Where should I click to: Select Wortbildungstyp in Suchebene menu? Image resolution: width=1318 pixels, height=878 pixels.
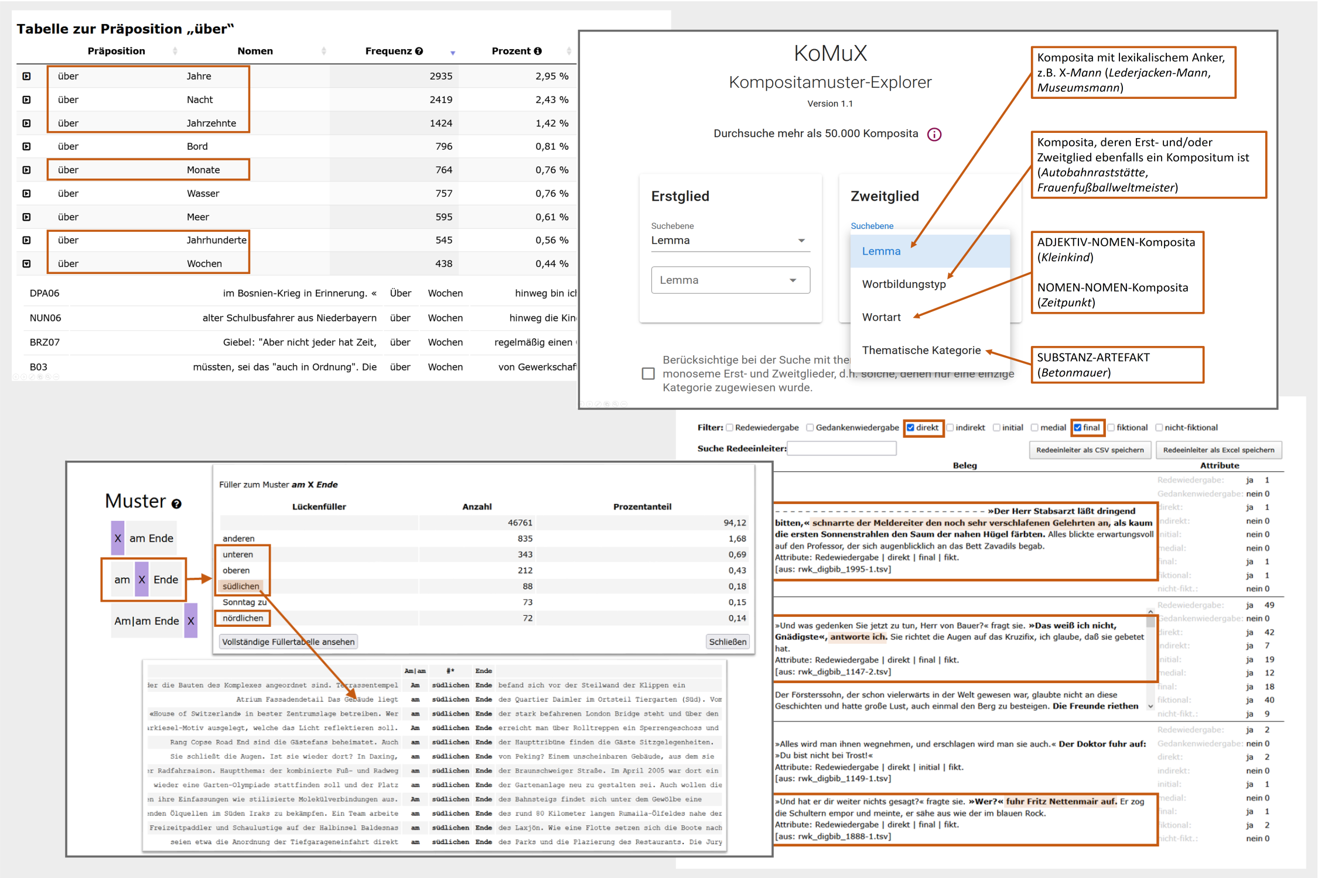903,284
